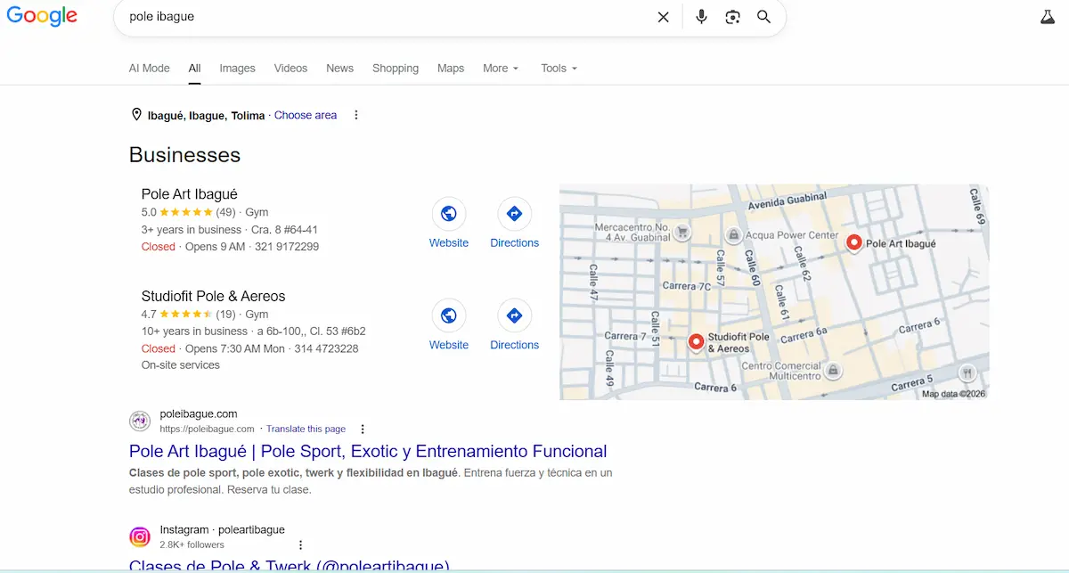Open the Studiofit Pole & Aereos listing title

click(213, 296)
